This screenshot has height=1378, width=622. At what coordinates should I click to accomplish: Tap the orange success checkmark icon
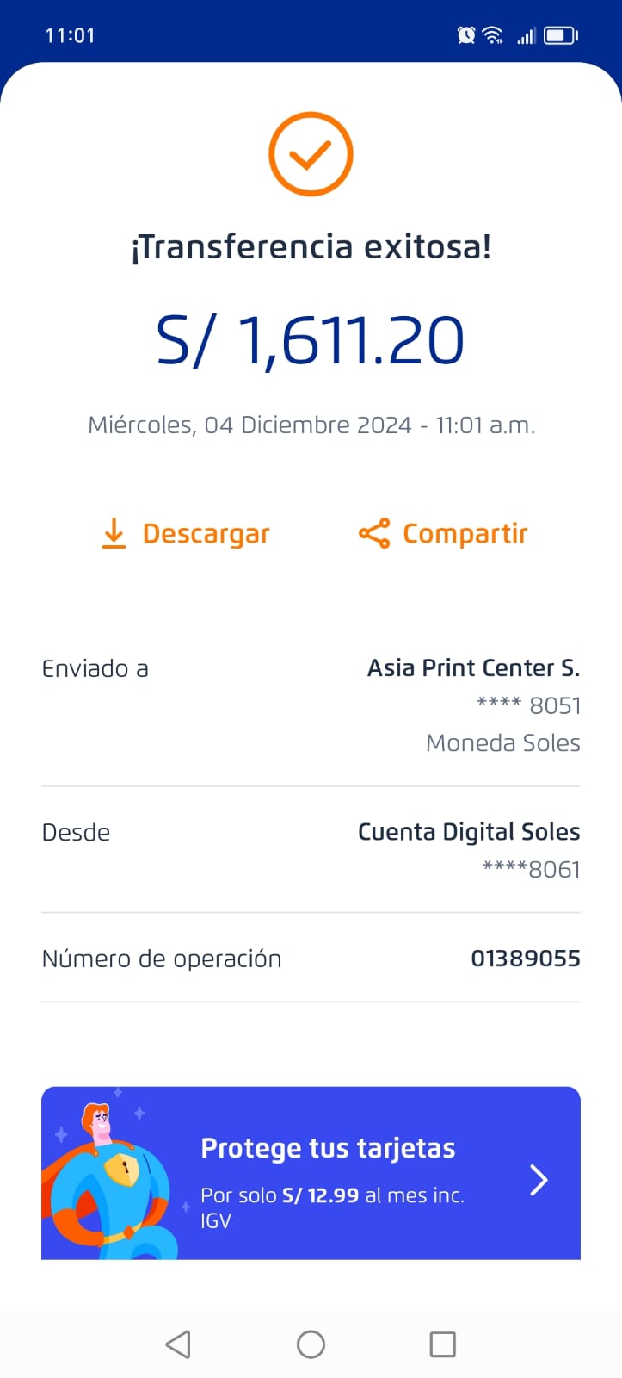pos(311,154)
